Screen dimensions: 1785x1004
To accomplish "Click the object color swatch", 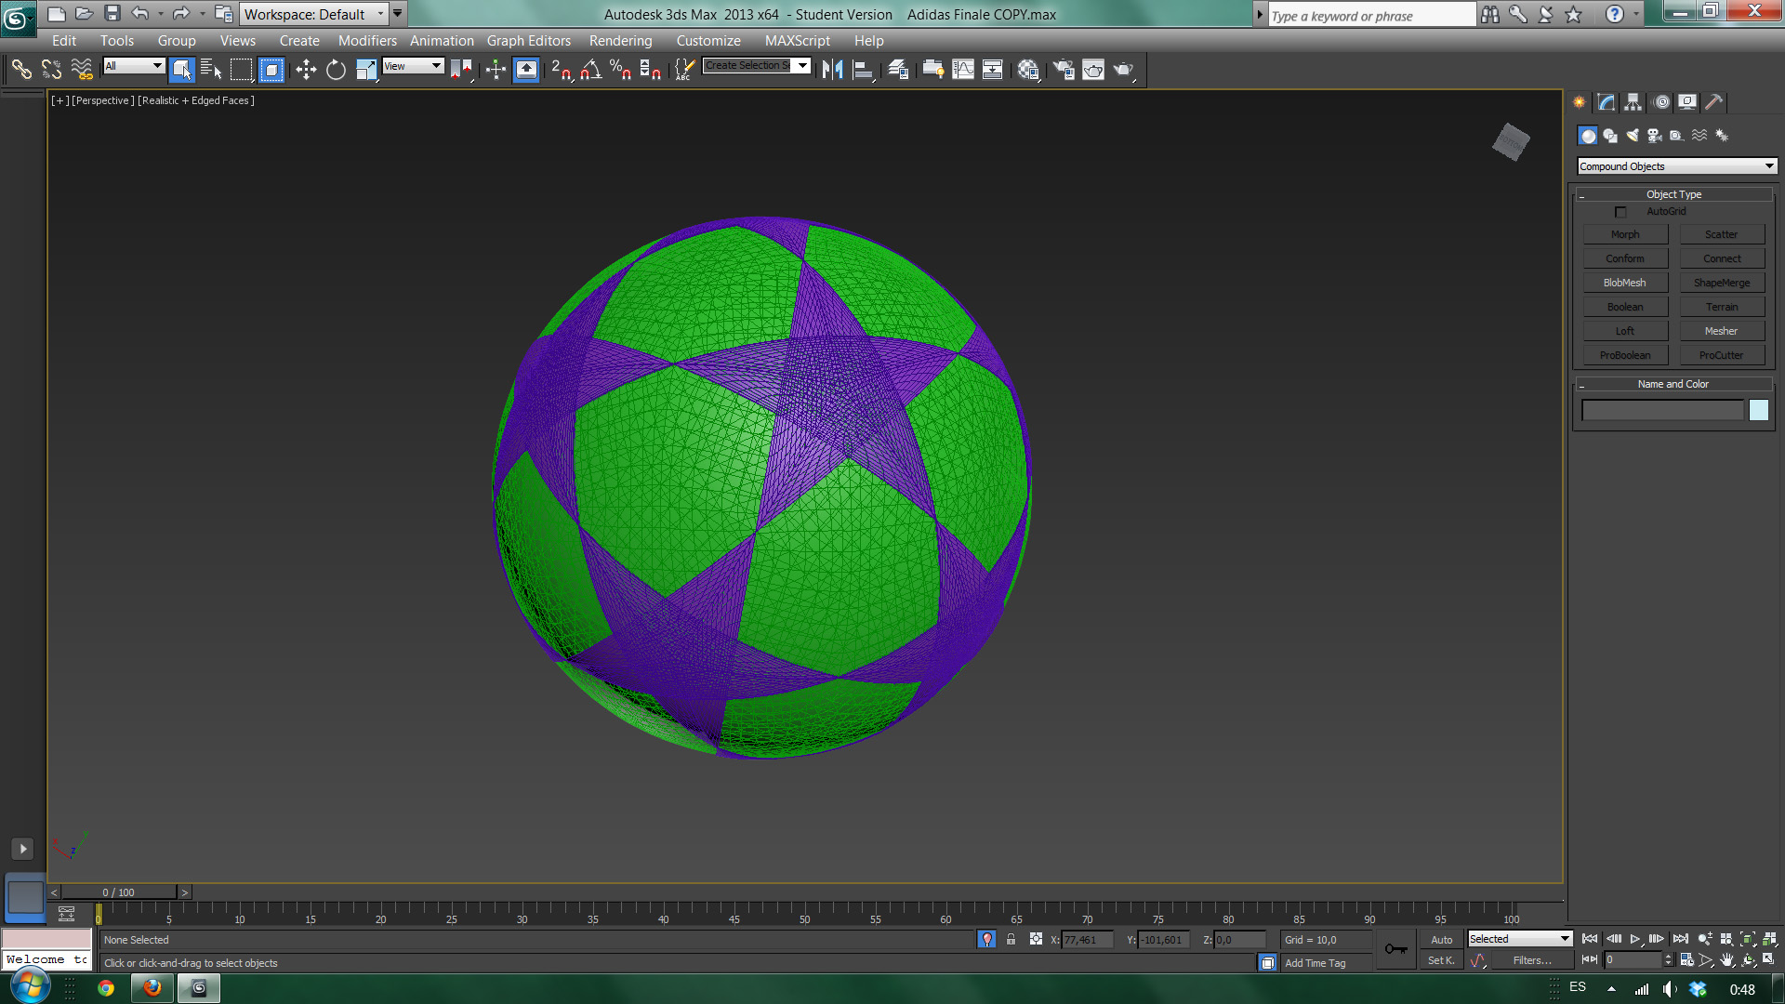I will (x=1758, y=410).
